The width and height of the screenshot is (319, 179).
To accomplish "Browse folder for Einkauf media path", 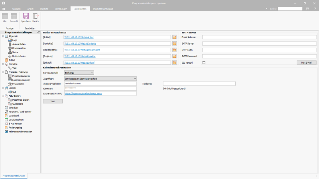I will click(174, 63).
